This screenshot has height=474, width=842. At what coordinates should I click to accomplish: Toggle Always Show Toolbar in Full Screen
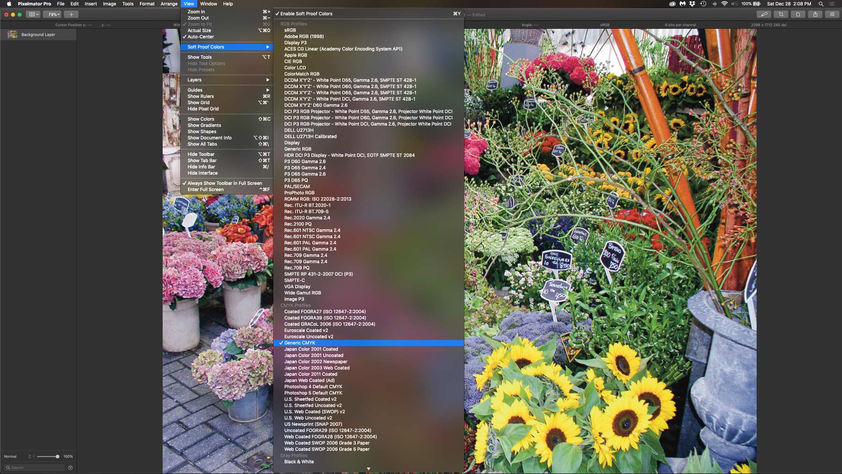(x=226, y=183)
